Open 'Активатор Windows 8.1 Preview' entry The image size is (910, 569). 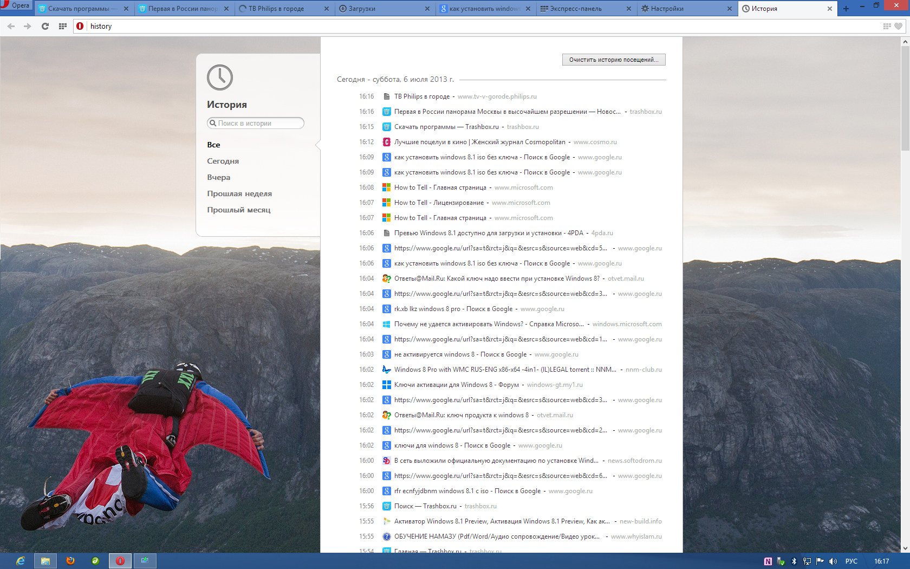point(502,521)
